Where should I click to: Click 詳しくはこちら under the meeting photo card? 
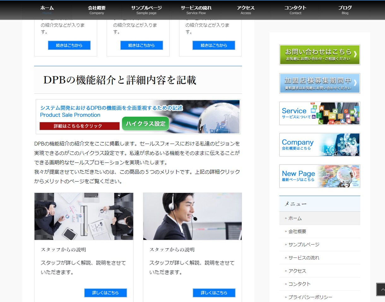[x=105, y=293]
